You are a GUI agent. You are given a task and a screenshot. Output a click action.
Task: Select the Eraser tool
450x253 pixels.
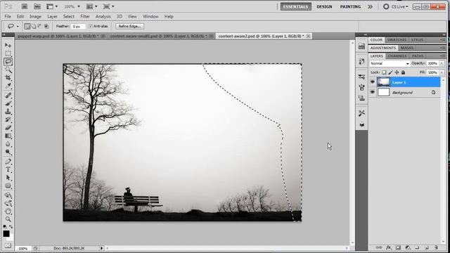8,128
